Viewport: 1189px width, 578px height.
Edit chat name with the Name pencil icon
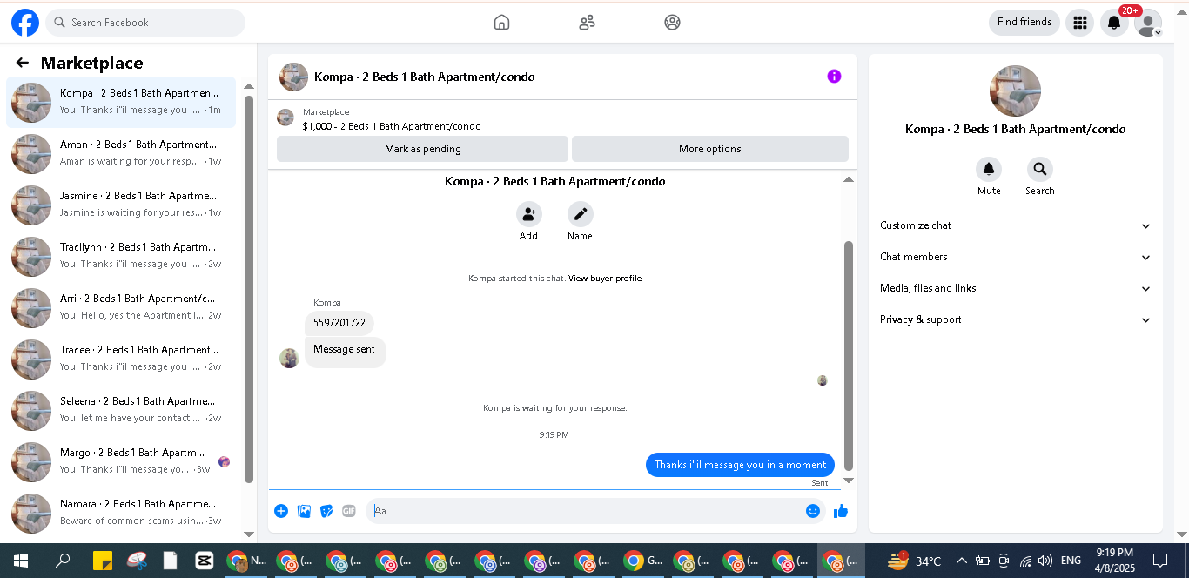coord(580,214)
